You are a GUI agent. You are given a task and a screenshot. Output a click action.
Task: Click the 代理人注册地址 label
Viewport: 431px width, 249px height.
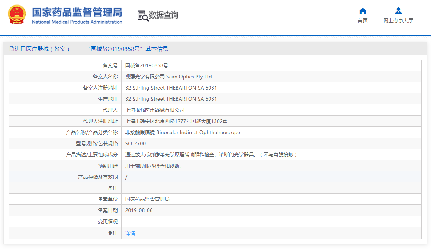pyautogui.click(x=100, y=121)
